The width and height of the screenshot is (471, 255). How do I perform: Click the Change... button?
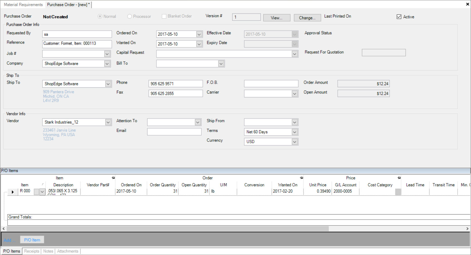pyautogui.click(x=307, y=18)
